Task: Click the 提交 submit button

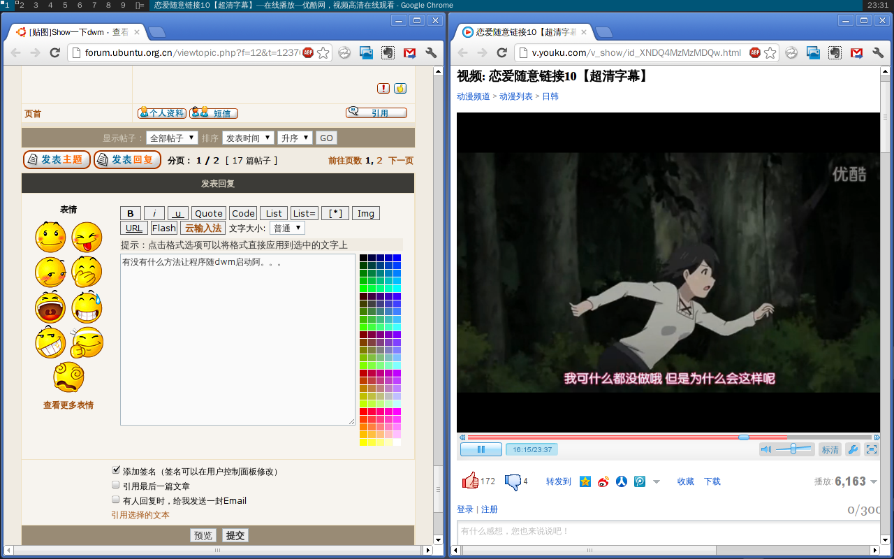Action: (x=235, y=535)
